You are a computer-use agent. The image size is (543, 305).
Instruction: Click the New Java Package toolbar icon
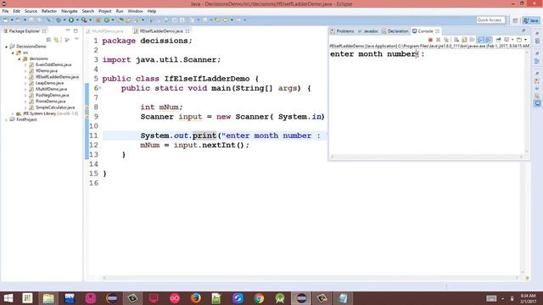(x=98, y=20)
